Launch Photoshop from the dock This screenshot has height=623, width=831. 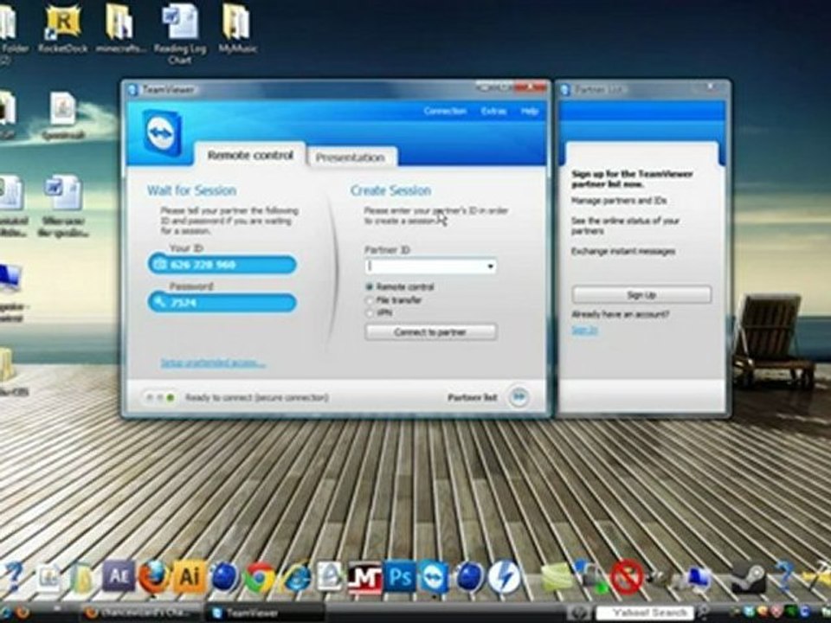coord(400,576)
